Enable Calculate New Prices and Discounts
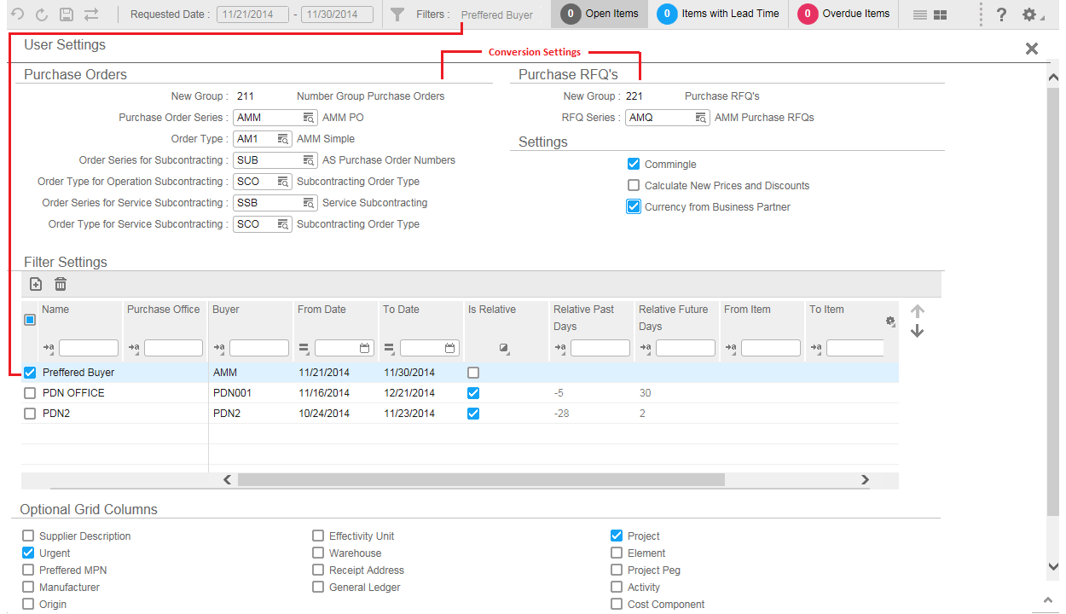The height and width of the screenshot is (614, 1066). [634, 186]
